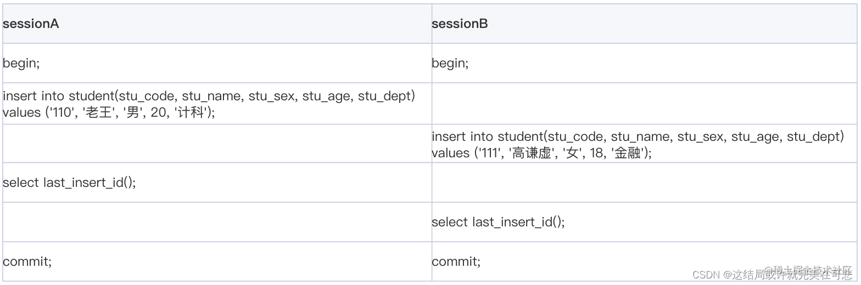
Task: Click the commit; cell in sessionA
Action: [x=27, y=261]
